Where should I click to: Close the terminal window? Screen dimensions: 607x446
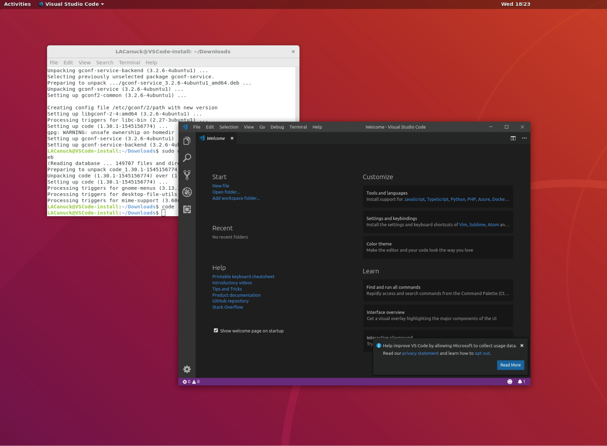click(x=293, y=52)
